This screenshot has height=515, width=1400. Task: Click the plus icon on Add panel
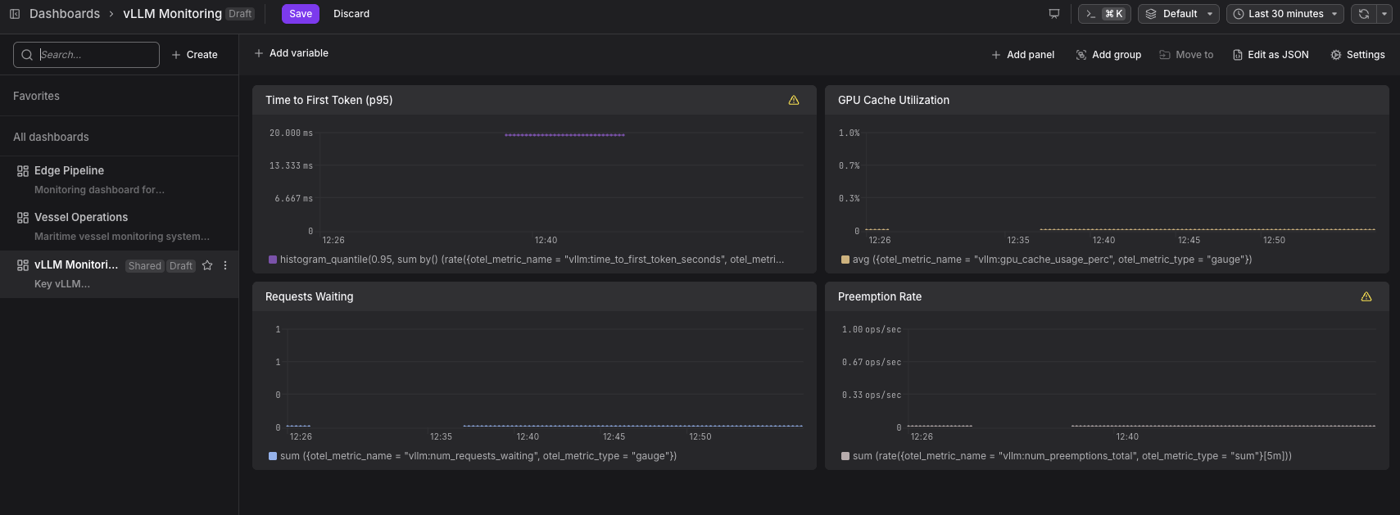pos(996,55)
